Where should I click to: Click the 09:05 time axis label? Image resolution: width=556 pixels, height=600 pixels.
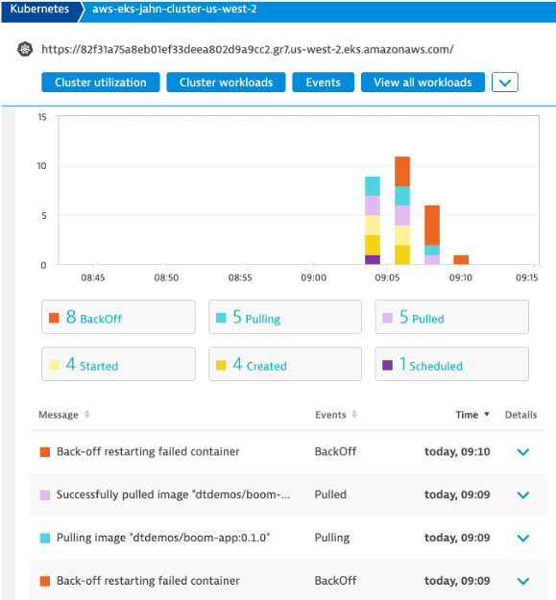pos(387,277)
